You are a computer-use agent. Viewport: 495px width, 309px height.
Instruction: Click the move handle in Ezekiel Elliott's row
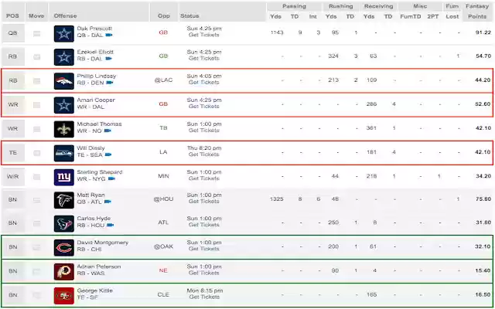pos(37,57)
